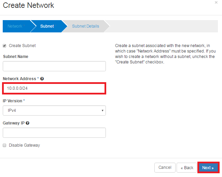Open the IP Version dropdown
The height and width of the screenshot is (177, 222).
click(54, 110)
